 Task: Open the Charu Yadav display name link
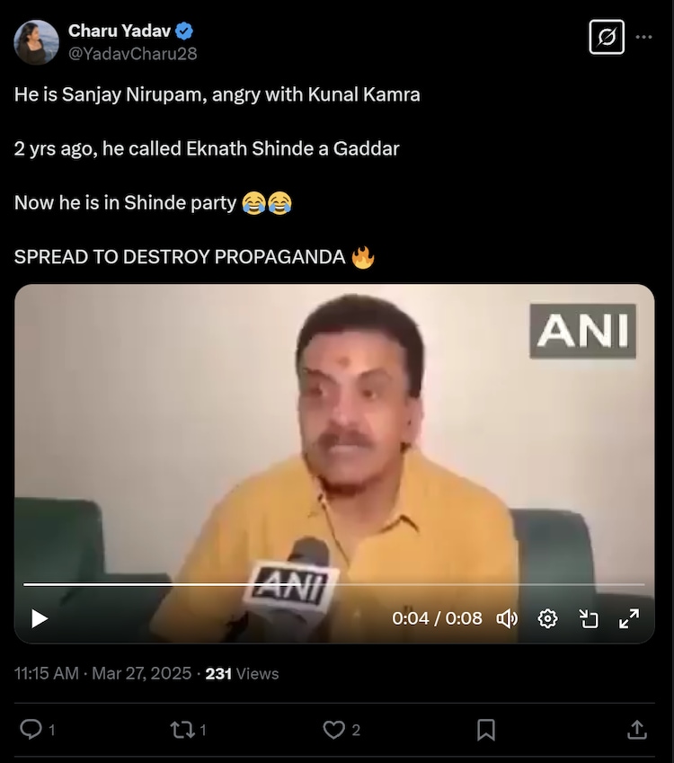pyautogui.click(x=120, y=31)
